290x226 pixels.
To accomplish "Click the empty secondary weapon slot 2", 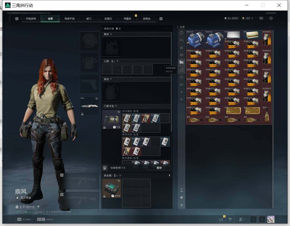I will coord(79,200).
